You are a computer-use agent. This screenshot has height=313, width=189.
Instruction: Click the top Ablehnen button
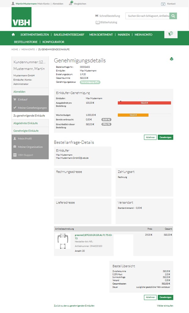pos(150,137)
